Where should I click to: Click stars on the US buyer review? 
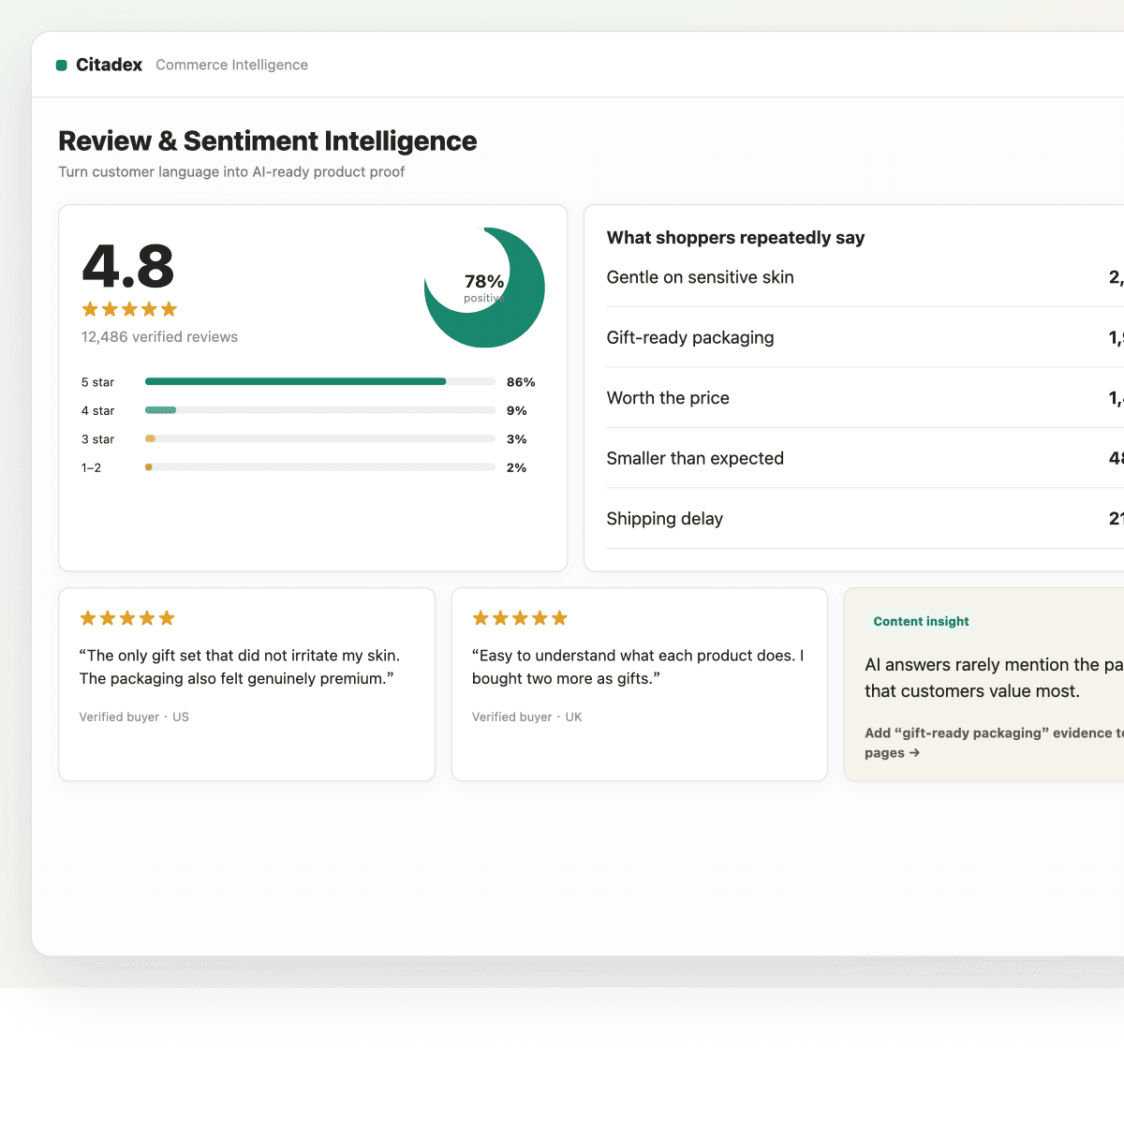coord(127,618)
